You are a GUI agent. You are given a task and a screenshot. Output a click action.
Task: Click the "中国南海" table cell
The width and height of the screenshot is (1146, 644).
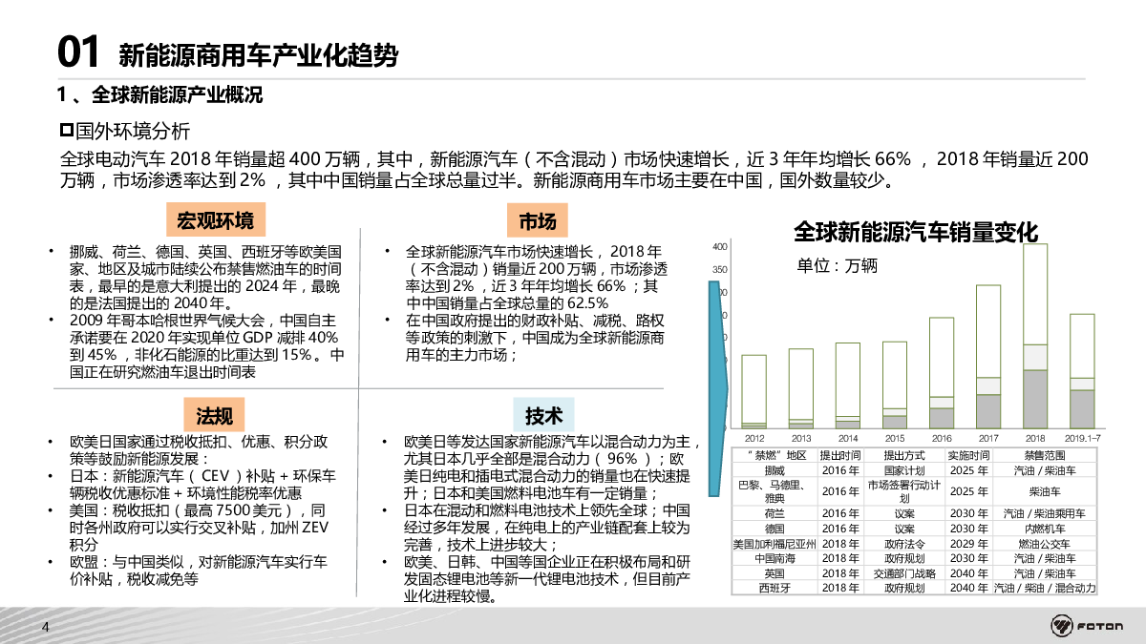[x=775, y=558]
